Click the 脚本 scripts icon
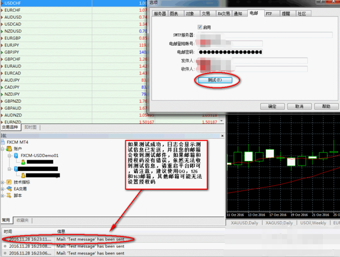Image resolution: width=340 pixels, height=257 pixels. (9, 196)
